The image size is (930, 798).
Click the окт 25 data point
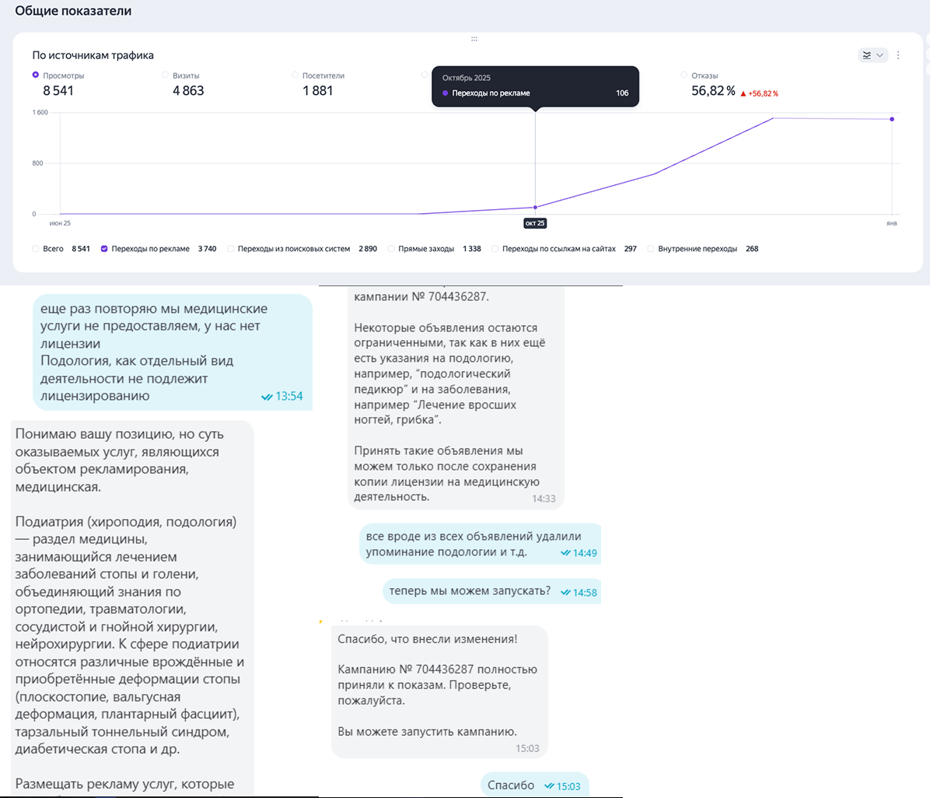coord(535,207)
